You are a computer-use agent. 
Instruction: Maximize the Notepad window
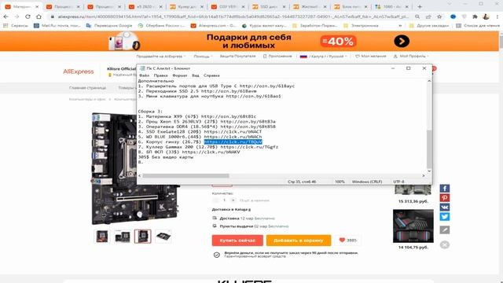tap(409, 68)
